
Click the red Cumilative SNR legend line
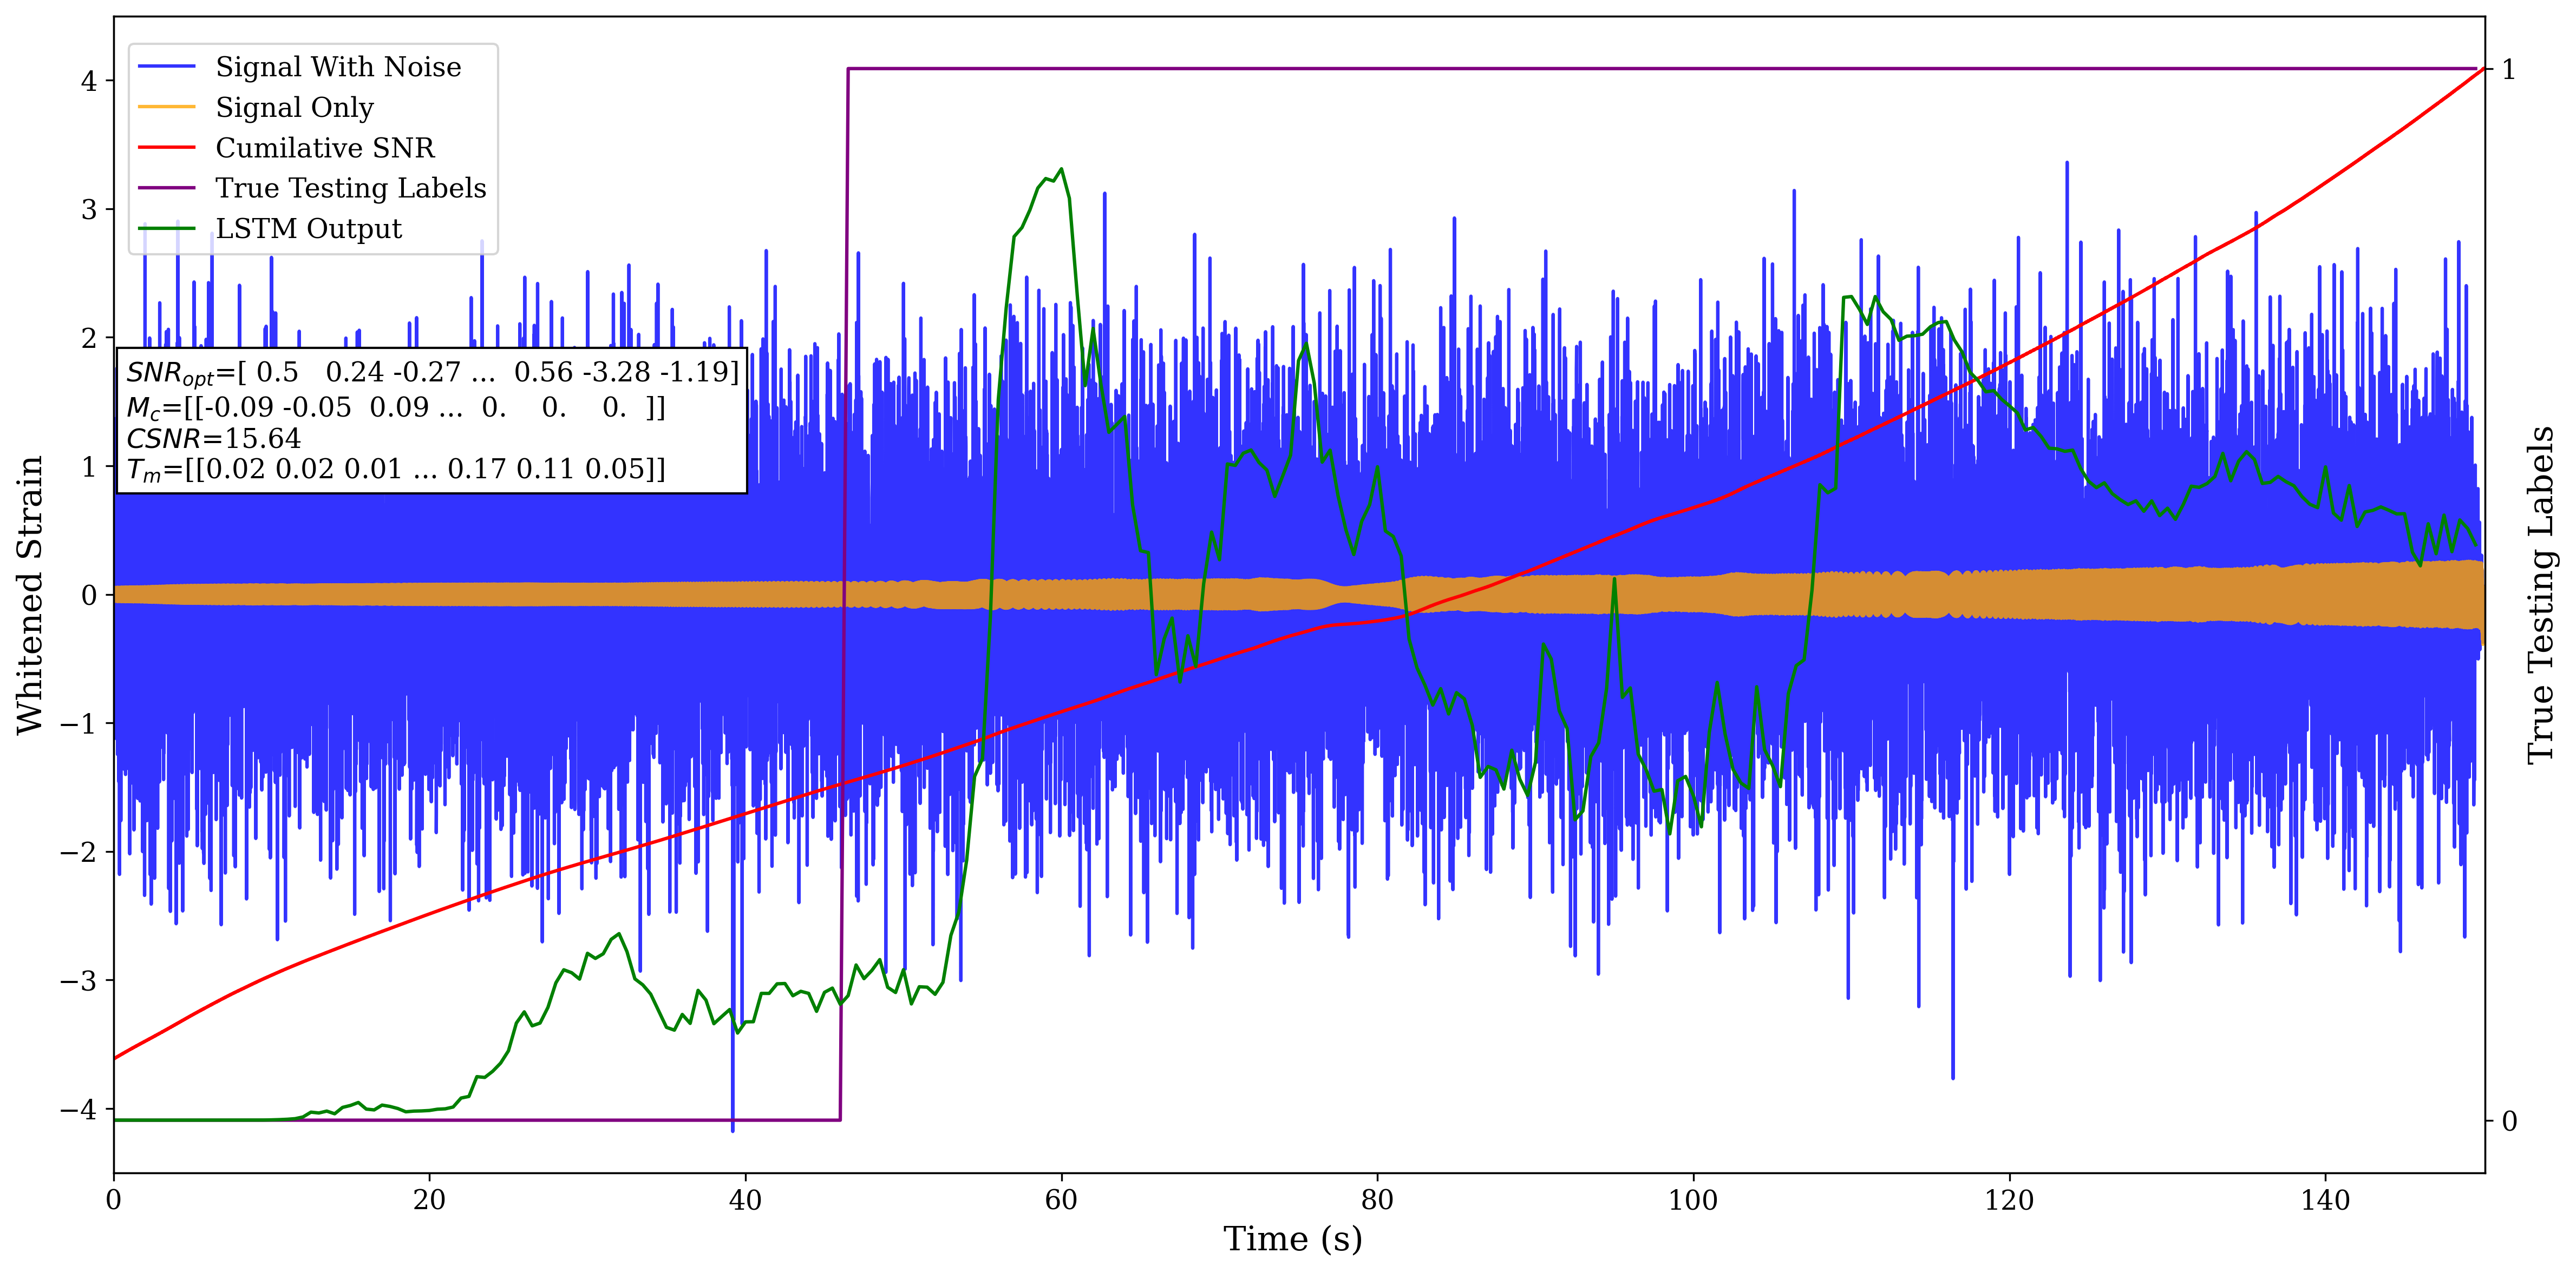tap(166, 148)
